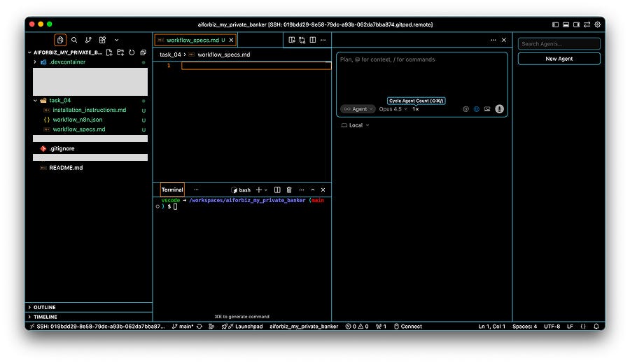Open notifications bell in status bar

(x=596, y=327)
